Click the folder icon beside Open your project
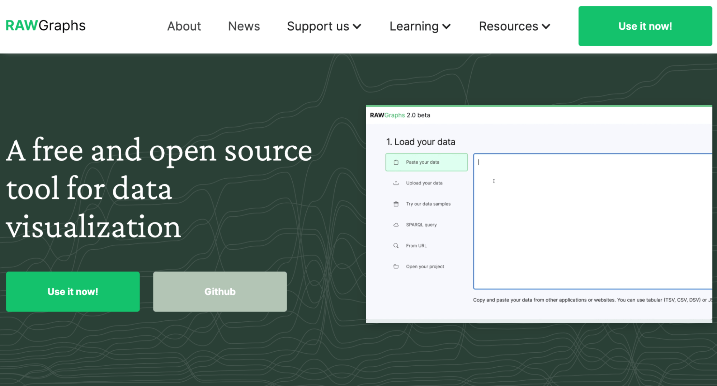717x386 pixels. pos(396,267)
